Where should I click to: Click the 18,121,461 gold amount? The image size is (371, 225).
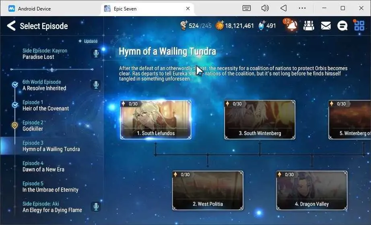239,26
